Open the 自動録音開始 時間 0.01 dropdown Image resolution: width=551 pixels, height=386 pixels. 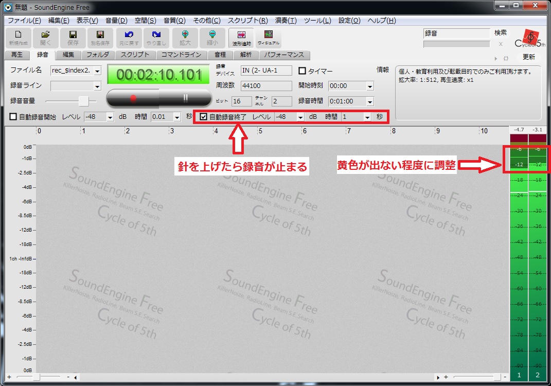tap(177, 117)
